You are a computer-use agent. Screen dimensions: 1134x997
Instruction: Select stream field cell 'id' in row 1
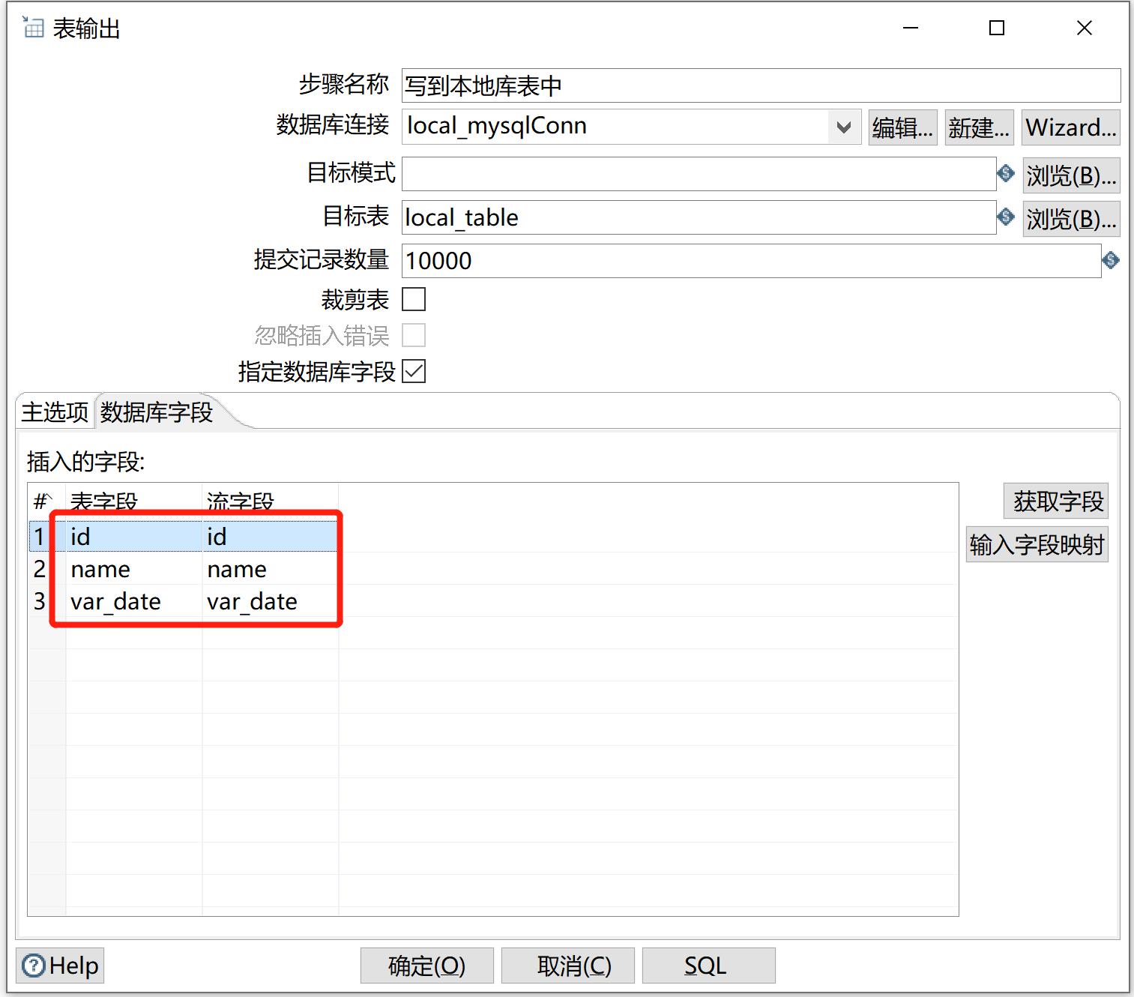271,537
